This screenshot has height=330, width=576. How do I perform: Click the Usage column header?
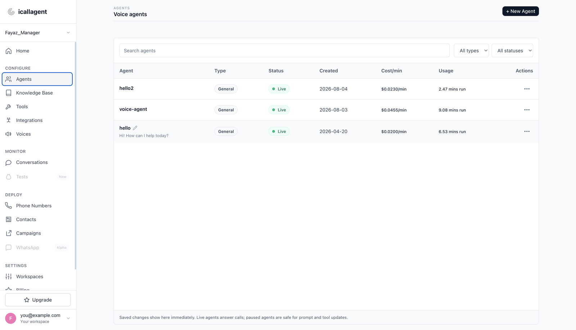(446, 71)
